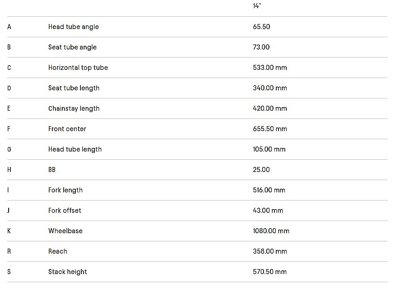The width and height of the screenshot is (393, 289).
Task: Select the Fork offset label
Action: tap(65, 211)
